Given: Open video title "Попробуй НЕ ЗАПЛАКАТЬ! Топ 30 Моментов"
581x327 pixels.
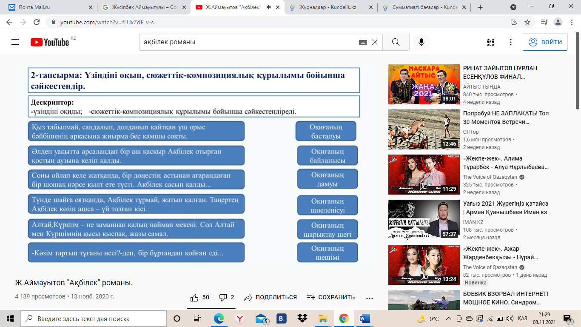Looking at the screenshot, I should [506, 118].
